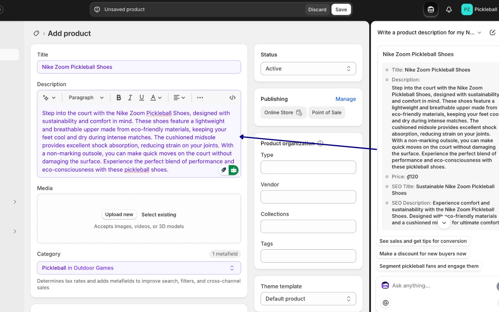Click the Type input field
Viewport: 499px width, 312px height.
click(308, 167)
